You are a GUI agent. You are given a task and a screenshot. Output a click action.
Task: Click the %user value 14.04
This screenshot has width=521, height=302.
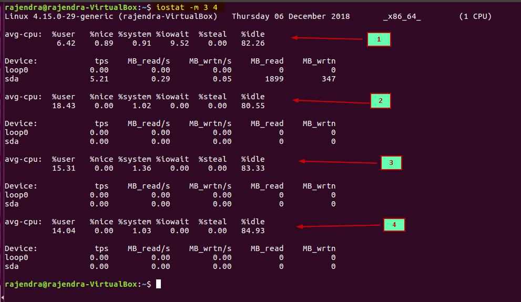click(64, 231)
